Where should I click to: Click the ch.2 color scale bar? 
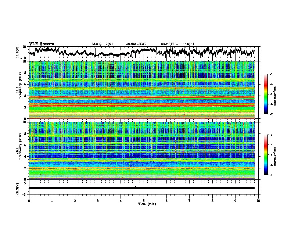[x=266, y=155]
